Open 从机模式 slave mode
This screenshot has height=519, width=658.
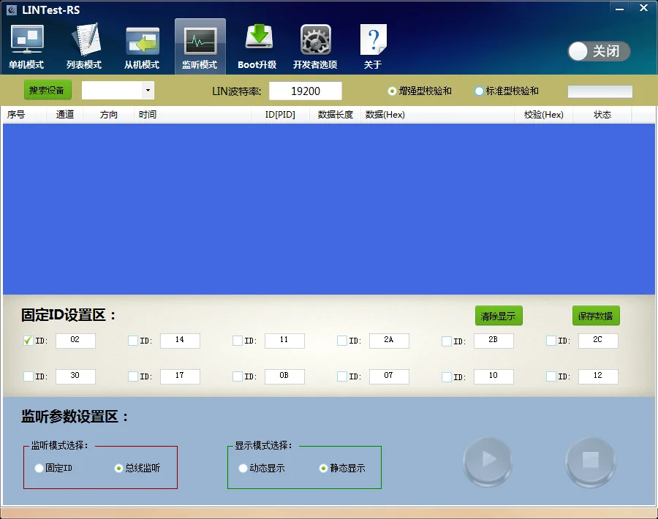pos(142,47)
